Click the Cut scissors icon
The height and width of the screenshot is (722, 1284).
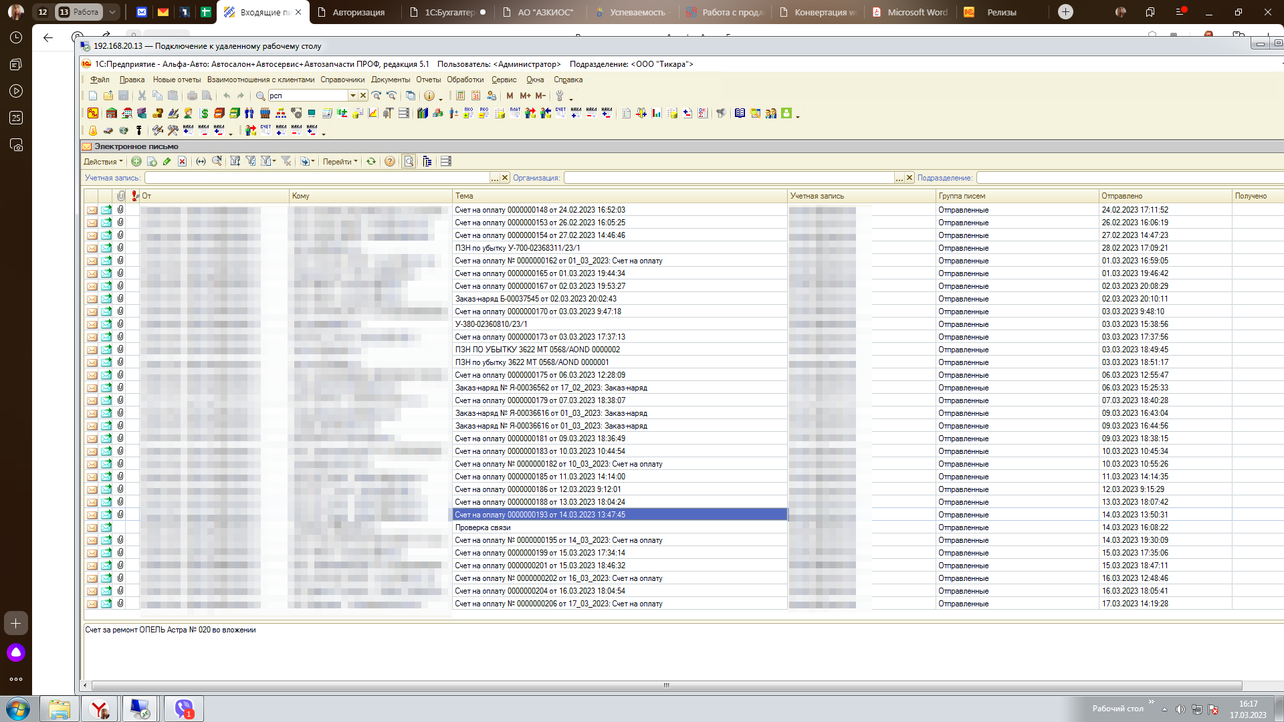pos(142,96)
